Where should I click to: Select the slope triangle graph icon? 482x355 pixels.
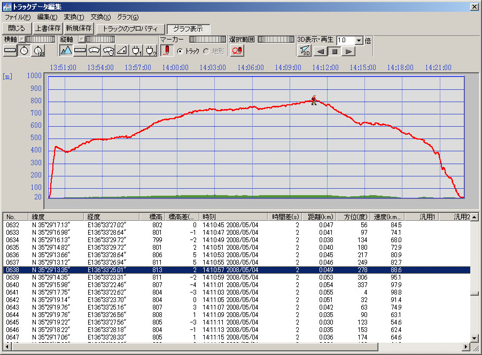pos(122,51)
